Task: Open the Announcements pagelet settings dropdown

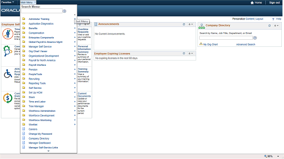Action: [190, 24]
